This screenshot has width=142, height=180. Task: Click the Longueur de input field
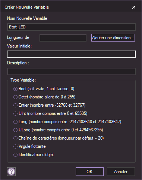[63, 38]
